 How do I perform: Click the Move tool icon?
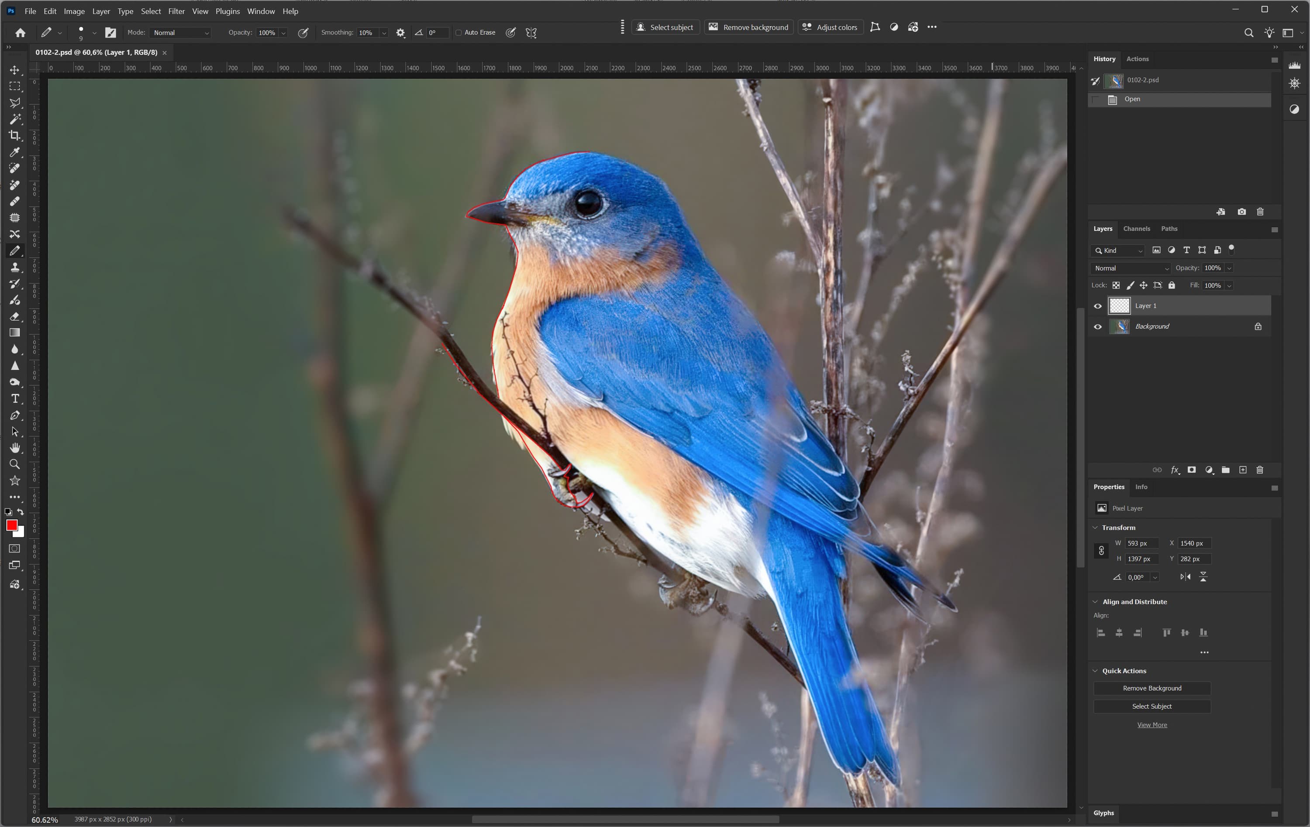(15, 70)
